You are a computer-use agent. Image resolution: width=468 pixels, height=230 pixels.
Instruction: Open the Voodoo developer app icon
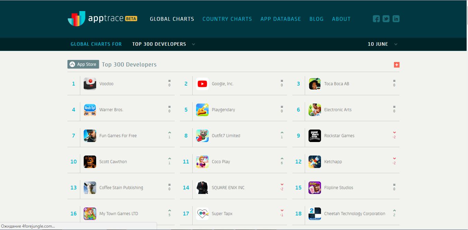click(x=90, y=84)
